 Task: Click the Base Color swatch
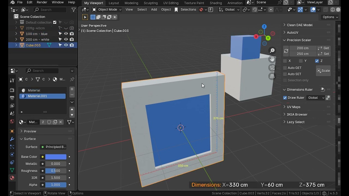tap(56, 157)
